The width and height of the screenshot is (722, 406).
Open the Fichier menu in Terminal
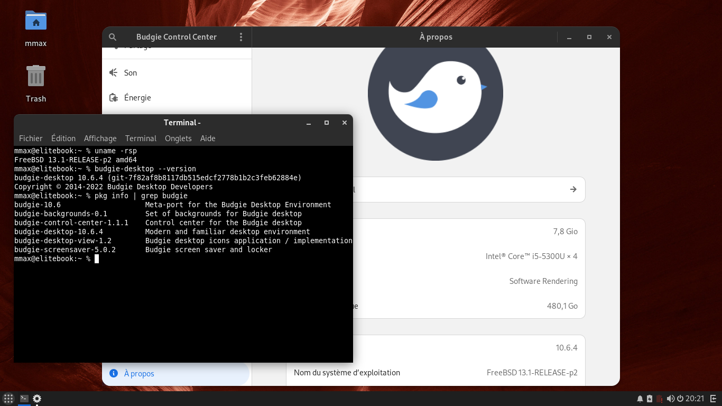(x=31, y=139)
